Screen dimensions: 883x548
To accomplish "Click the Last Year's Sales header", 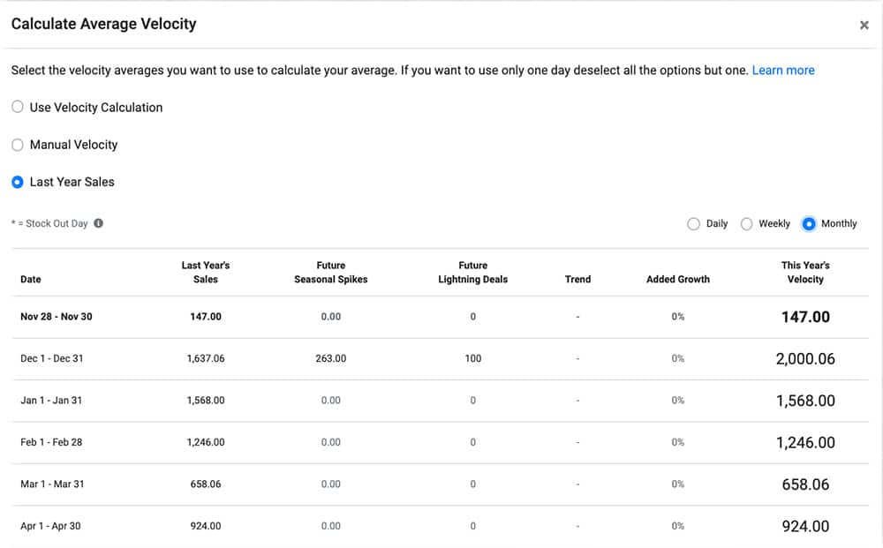I will pos(206,272).
